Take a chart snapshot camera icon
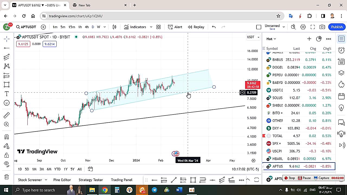This screenshot has width=347, height=195. pyautogui.click(x=322, y=27)
